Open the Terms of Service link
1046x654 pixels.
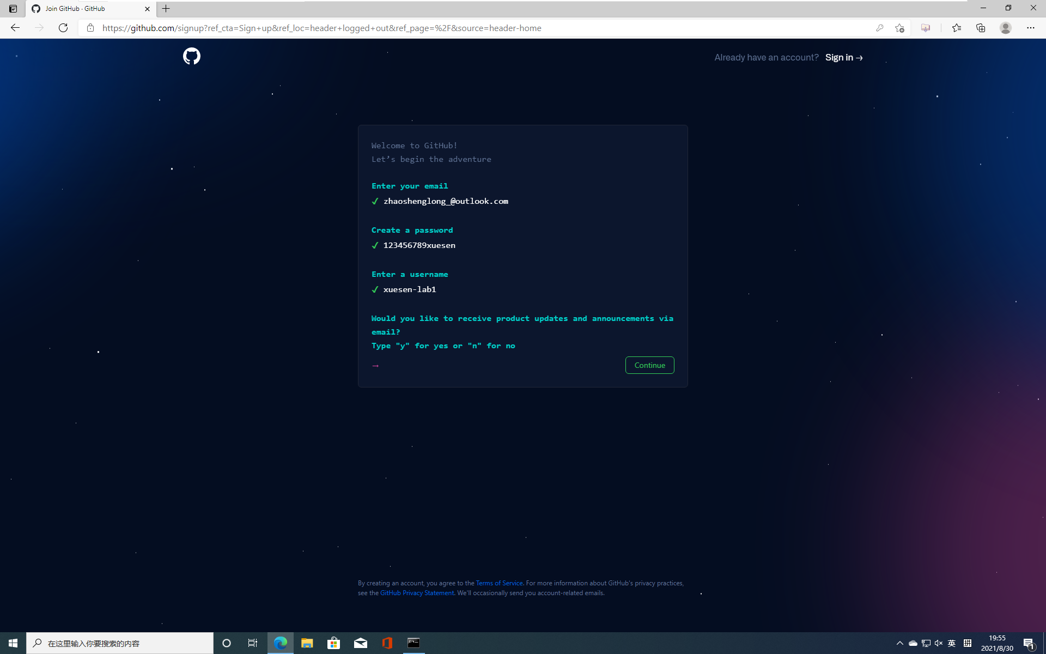point(499,583)
